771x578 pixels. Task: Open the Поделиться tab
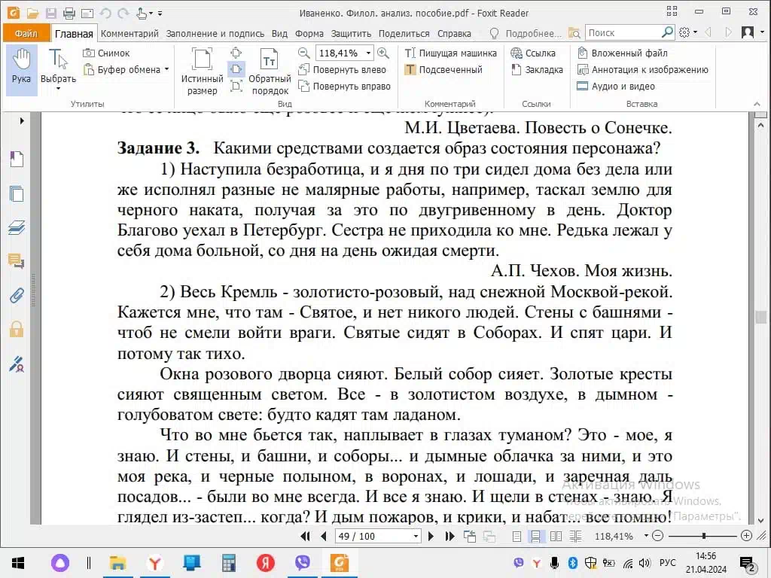[404, 33]
